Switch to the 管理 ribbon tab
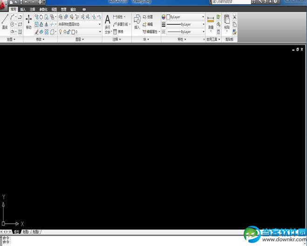307x246 pixels. tap(64, 9)
